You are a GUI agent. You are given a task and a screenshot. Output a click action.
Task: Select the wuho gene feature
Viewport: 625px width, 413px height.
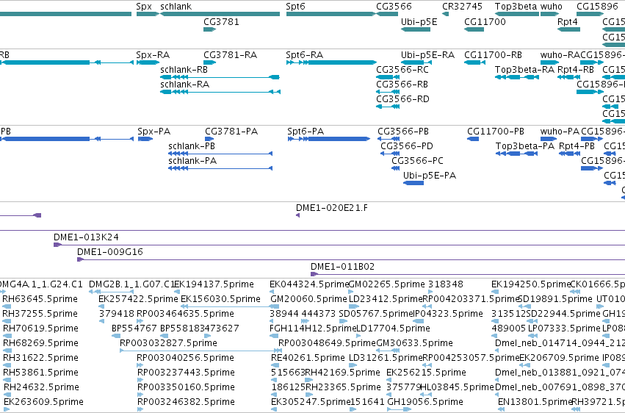pyautogui.click(x=550, y=14)
